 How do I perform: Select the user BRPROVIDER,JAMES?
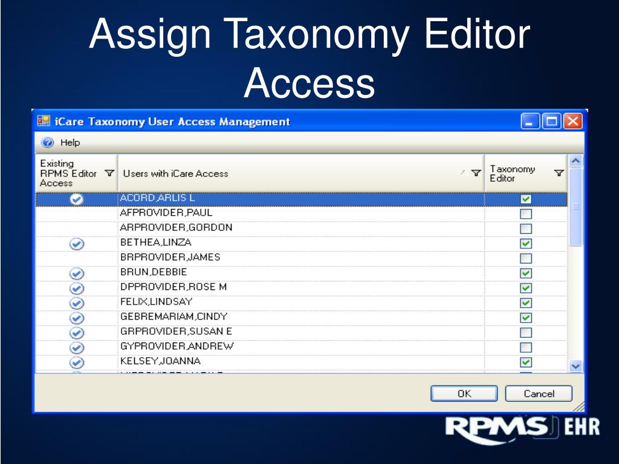pos(170,257)
